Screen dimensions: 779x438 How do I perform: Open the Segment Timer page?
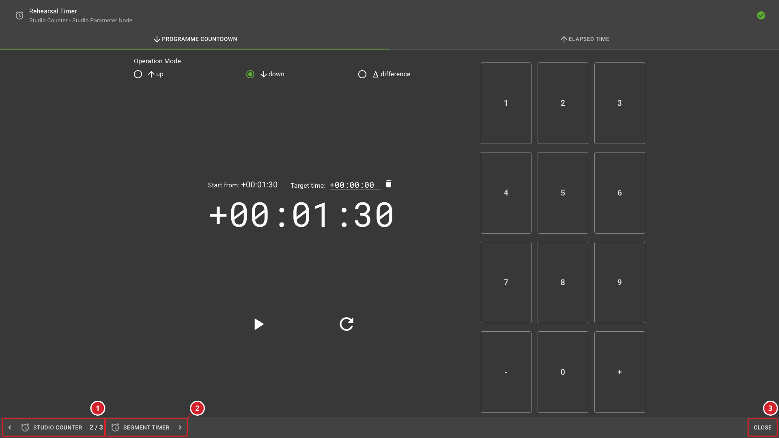pyautogui.click(x=146, y=427)
